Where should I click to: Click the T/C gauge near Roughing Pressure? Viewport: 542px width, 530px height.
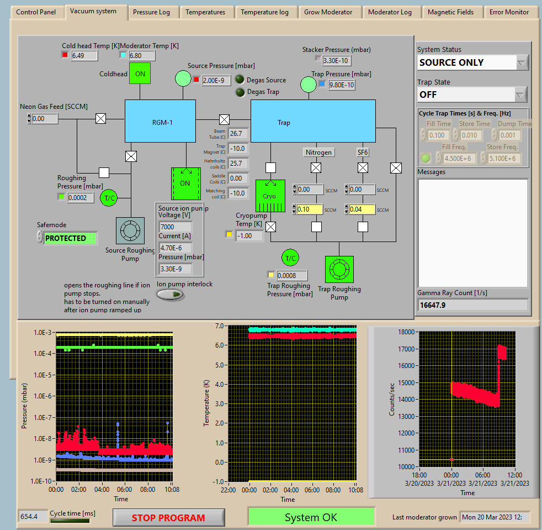pyautogui.click(x=108, y=198)
